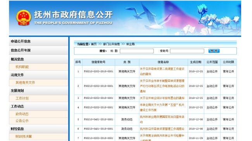Screen dimensions: 252x141
Task: Expand the 工作动态 sidebar section header
Action: pos(38,106)
